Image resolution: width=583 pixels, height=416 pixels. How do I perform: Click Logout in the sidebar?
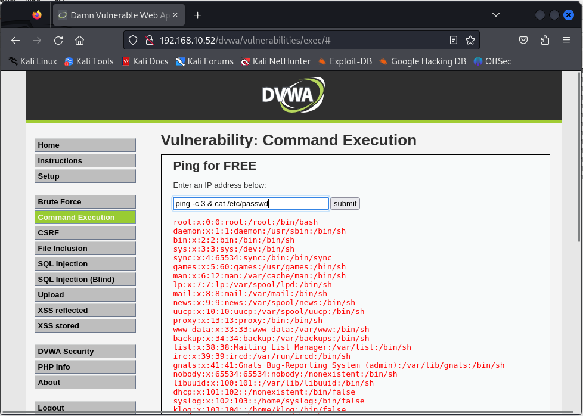85,407
